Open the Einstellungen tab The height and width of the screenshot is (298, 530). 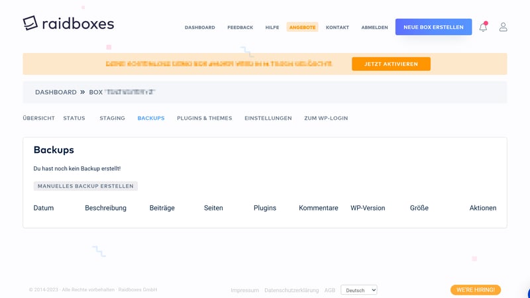pyautogui.click(x=268, y=119)
